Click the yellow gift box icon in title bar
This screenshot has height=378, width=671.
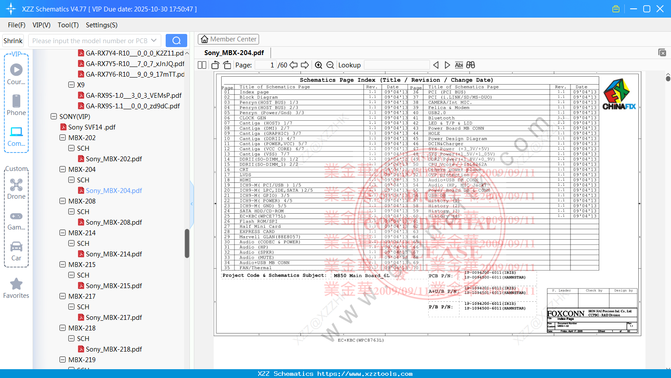(616, 9)
